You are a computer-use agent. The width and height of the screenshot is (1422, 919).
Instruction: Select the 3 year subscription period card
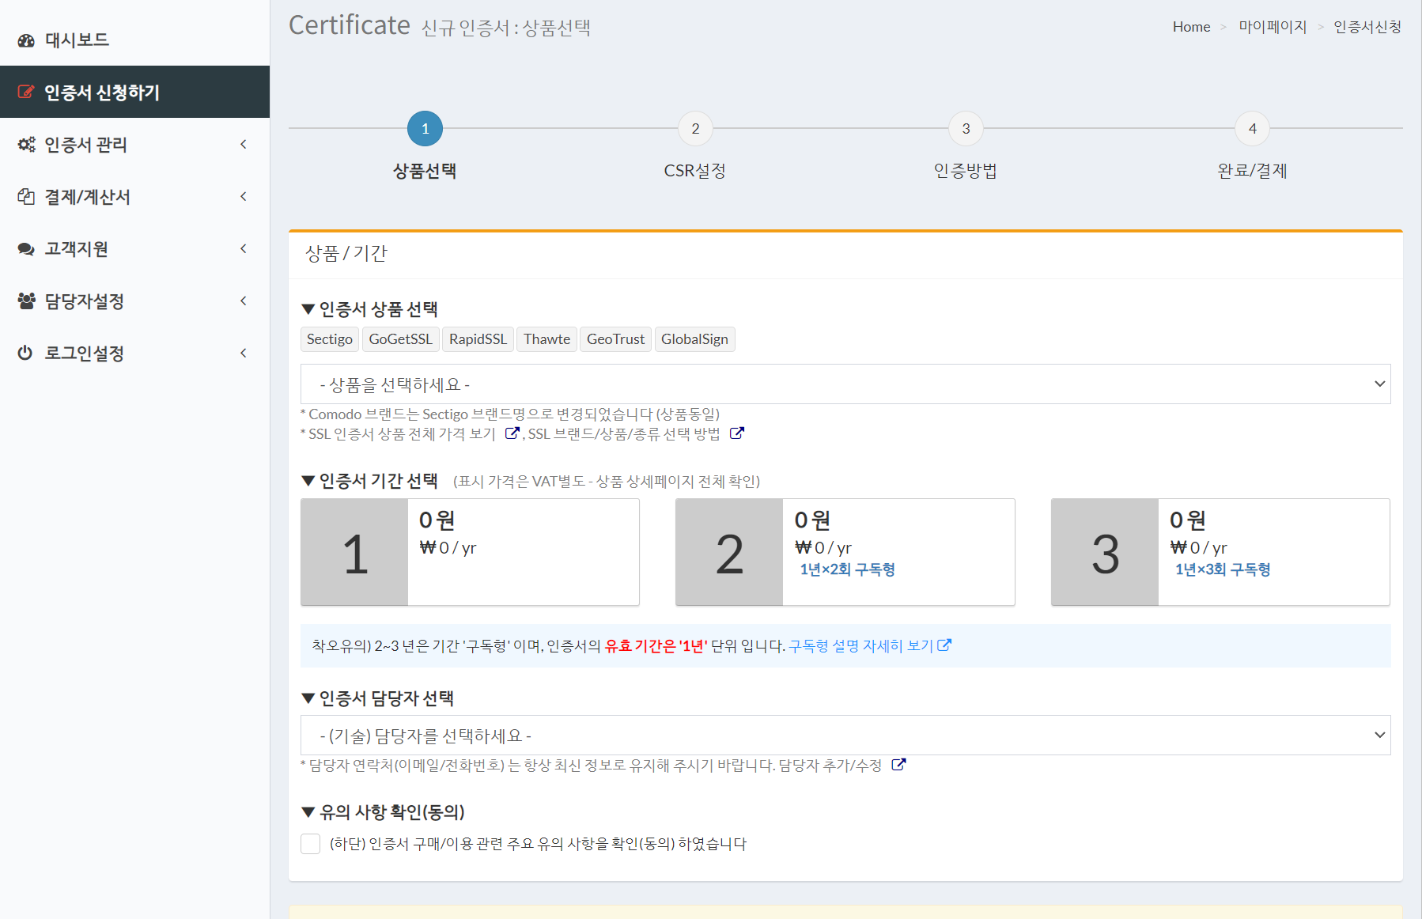1220,552
